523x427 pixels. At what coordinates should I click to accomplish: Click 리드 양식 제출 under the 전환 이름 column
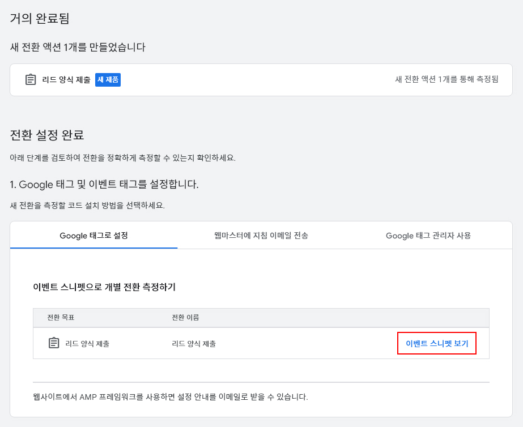click(194, 344)
